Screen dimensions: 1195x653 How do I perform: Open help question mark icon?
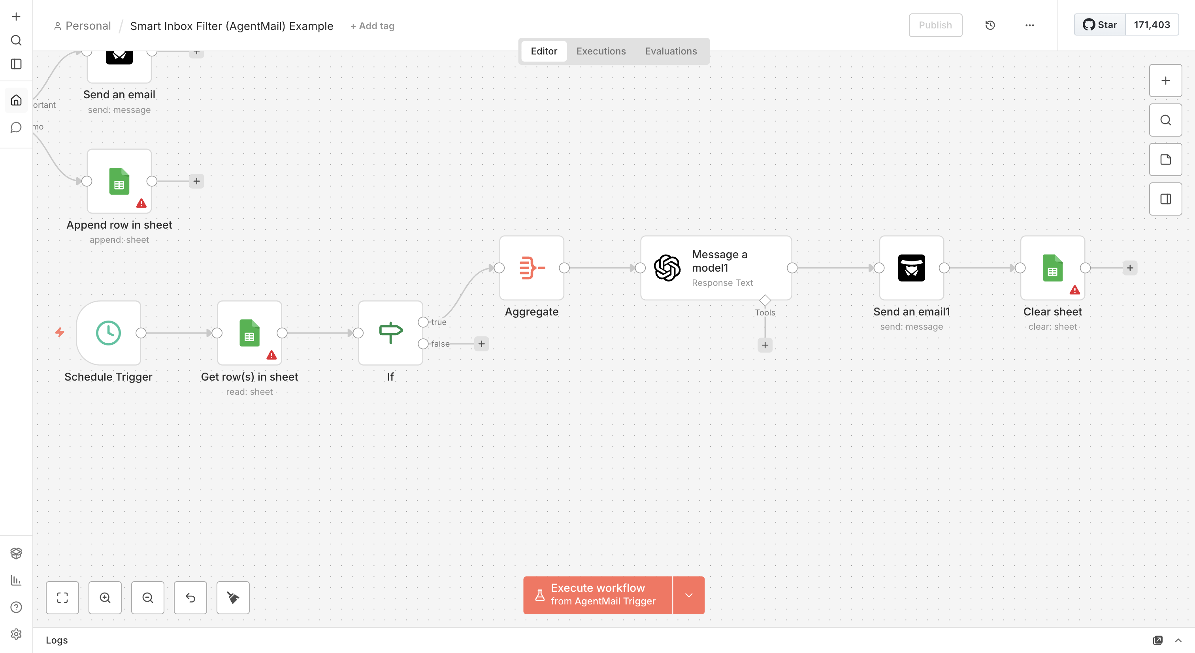pyautogui.click(x=16, y=607)
